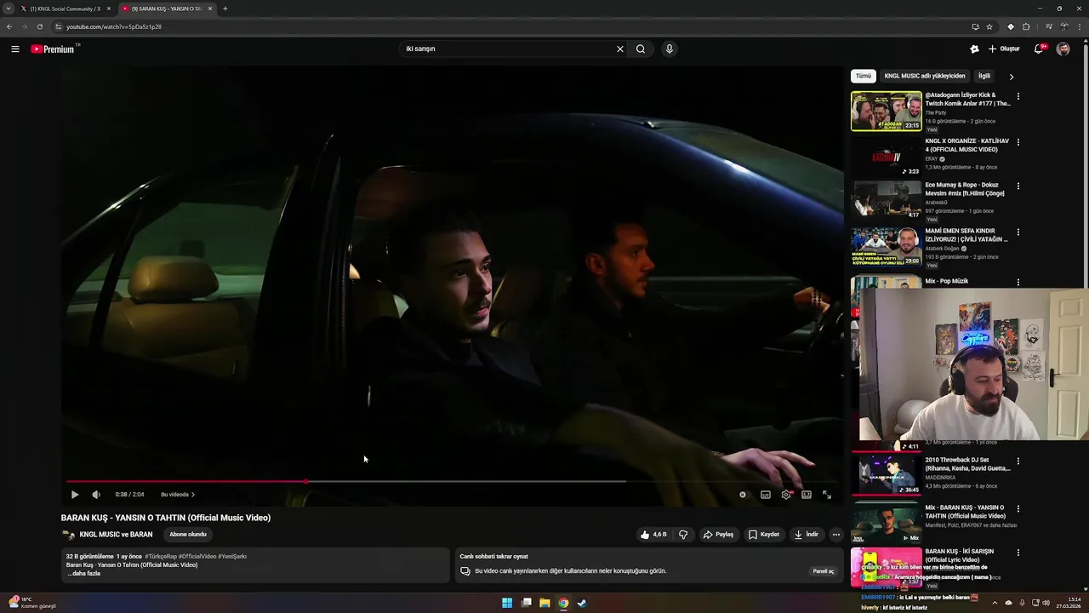Open the tab search dropdown arrow

(8, 9)
